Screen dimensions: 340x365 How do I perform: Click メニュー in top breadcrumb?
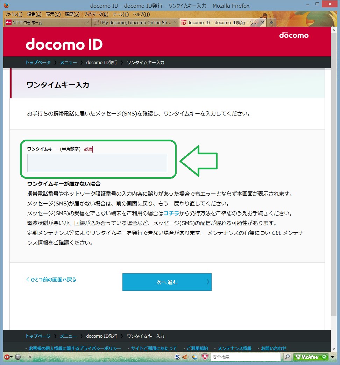click(x=68, y=62)
